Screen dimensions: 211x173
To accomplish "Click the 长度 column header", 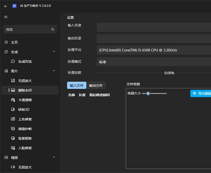I will (82, 95).
